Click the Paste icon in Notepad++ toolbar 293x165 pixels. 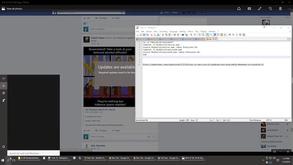[170, 35]
